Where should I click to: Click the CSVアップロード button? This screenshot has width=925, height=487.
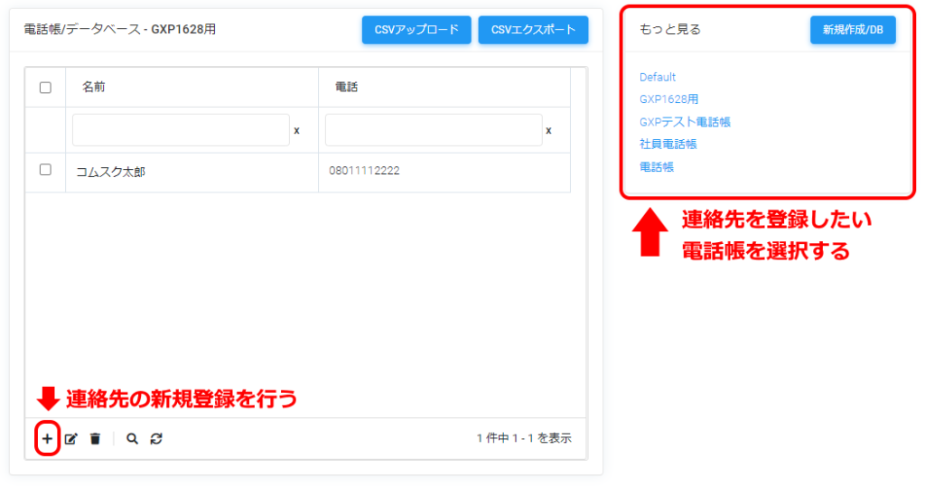pyautogui.click(x=416, y=30)
